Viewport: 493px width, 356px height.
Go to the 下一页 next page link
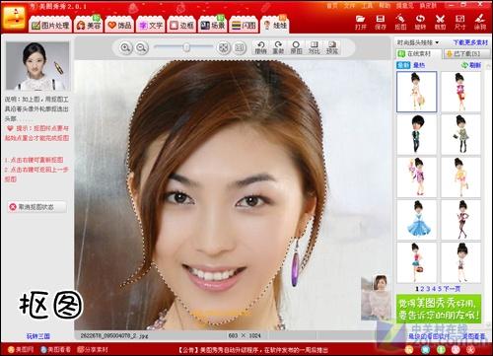point(452,289)
